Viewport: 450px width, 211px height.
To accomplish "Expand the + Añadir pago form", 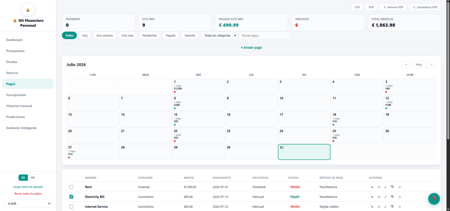I will coord(251,47).
